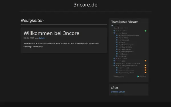Click the AwayFromKeyboard channel icon
This screenshot has width=171, height=107.
pyautogui.click(x=114, y=66)
